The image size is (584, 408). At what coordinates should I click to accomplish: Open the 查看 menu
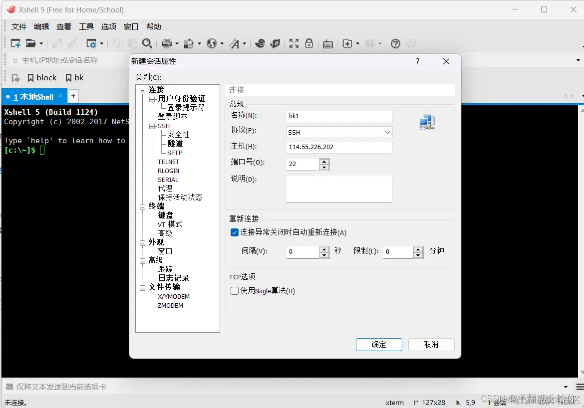64,27
